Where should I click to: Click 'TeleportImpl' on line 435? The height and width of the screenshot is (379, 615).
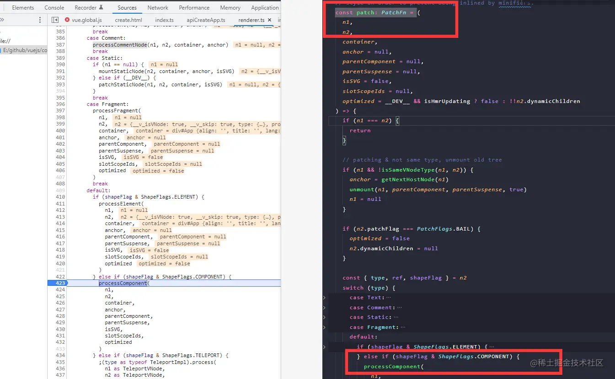point(169,362)
